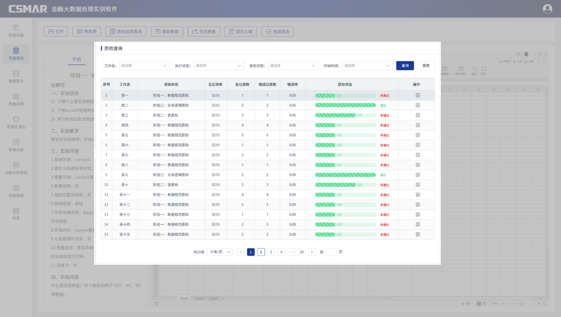
Task: Click the user avatar icon at top right
Action: coord(547,9)
